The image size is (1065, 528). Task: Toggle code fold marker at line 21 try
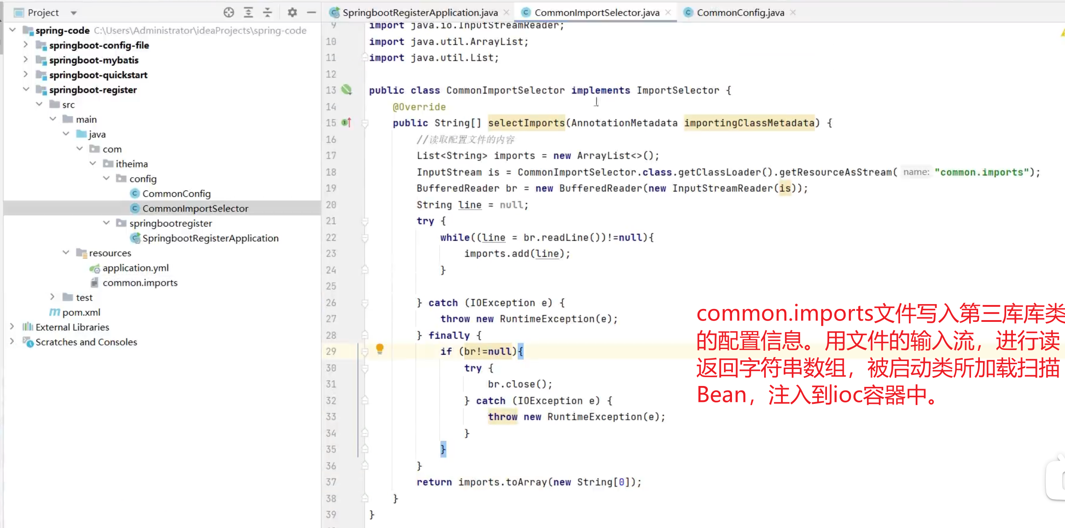pyautogui.click(x=365, y=221)
